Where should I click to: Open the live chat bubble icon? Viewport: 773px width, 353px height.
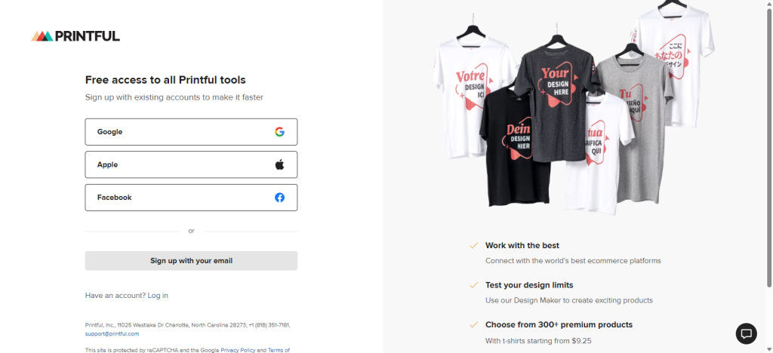coord(747,334)
